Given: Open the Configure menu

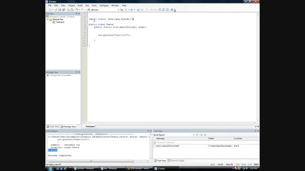Looking at the screenshot, I should click(x=104, y=5).
